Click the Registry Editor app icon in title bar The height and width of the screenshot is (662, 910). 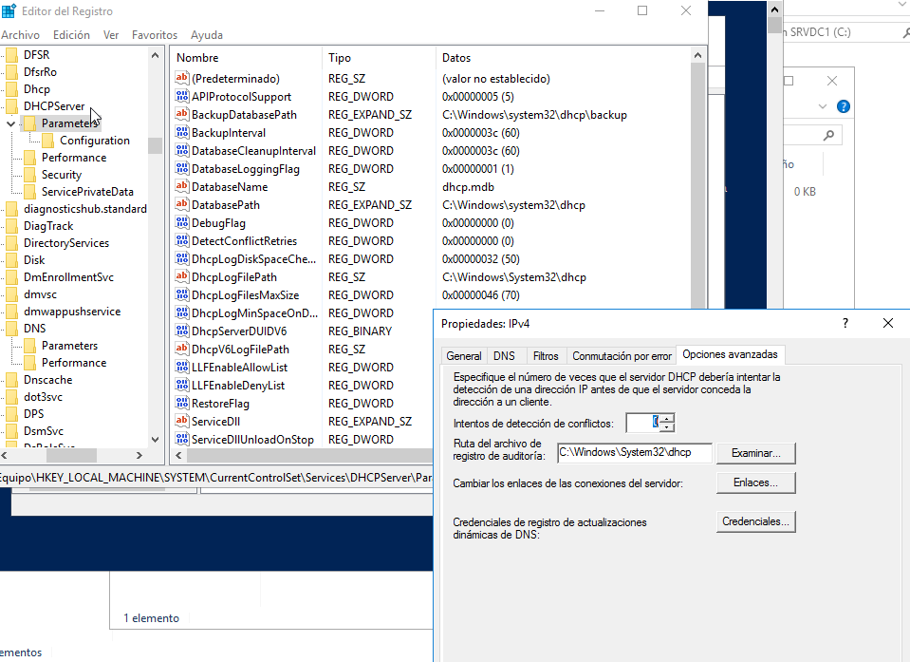click(8, 11)
